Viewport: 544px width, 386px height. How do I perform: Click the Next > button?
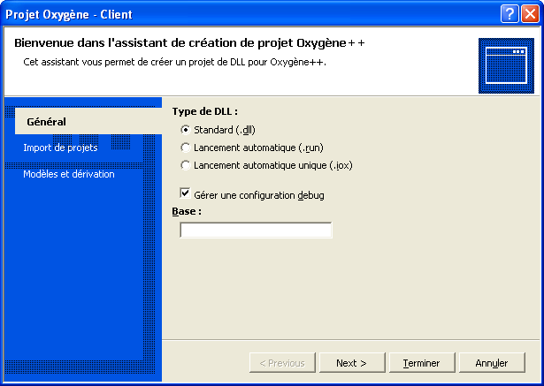[352, 363]
